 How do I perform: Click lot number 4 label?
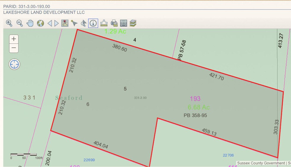(135, 40)
